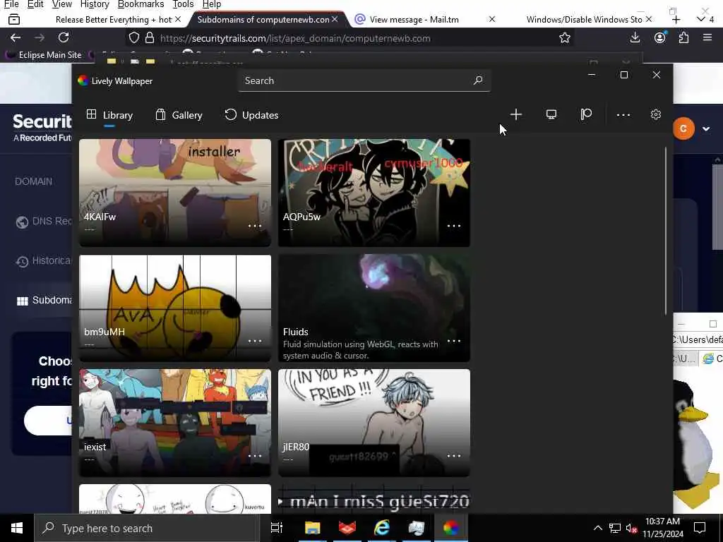Open Task View from taskbar
Screen dimensions: 723x542
(277, 528)
